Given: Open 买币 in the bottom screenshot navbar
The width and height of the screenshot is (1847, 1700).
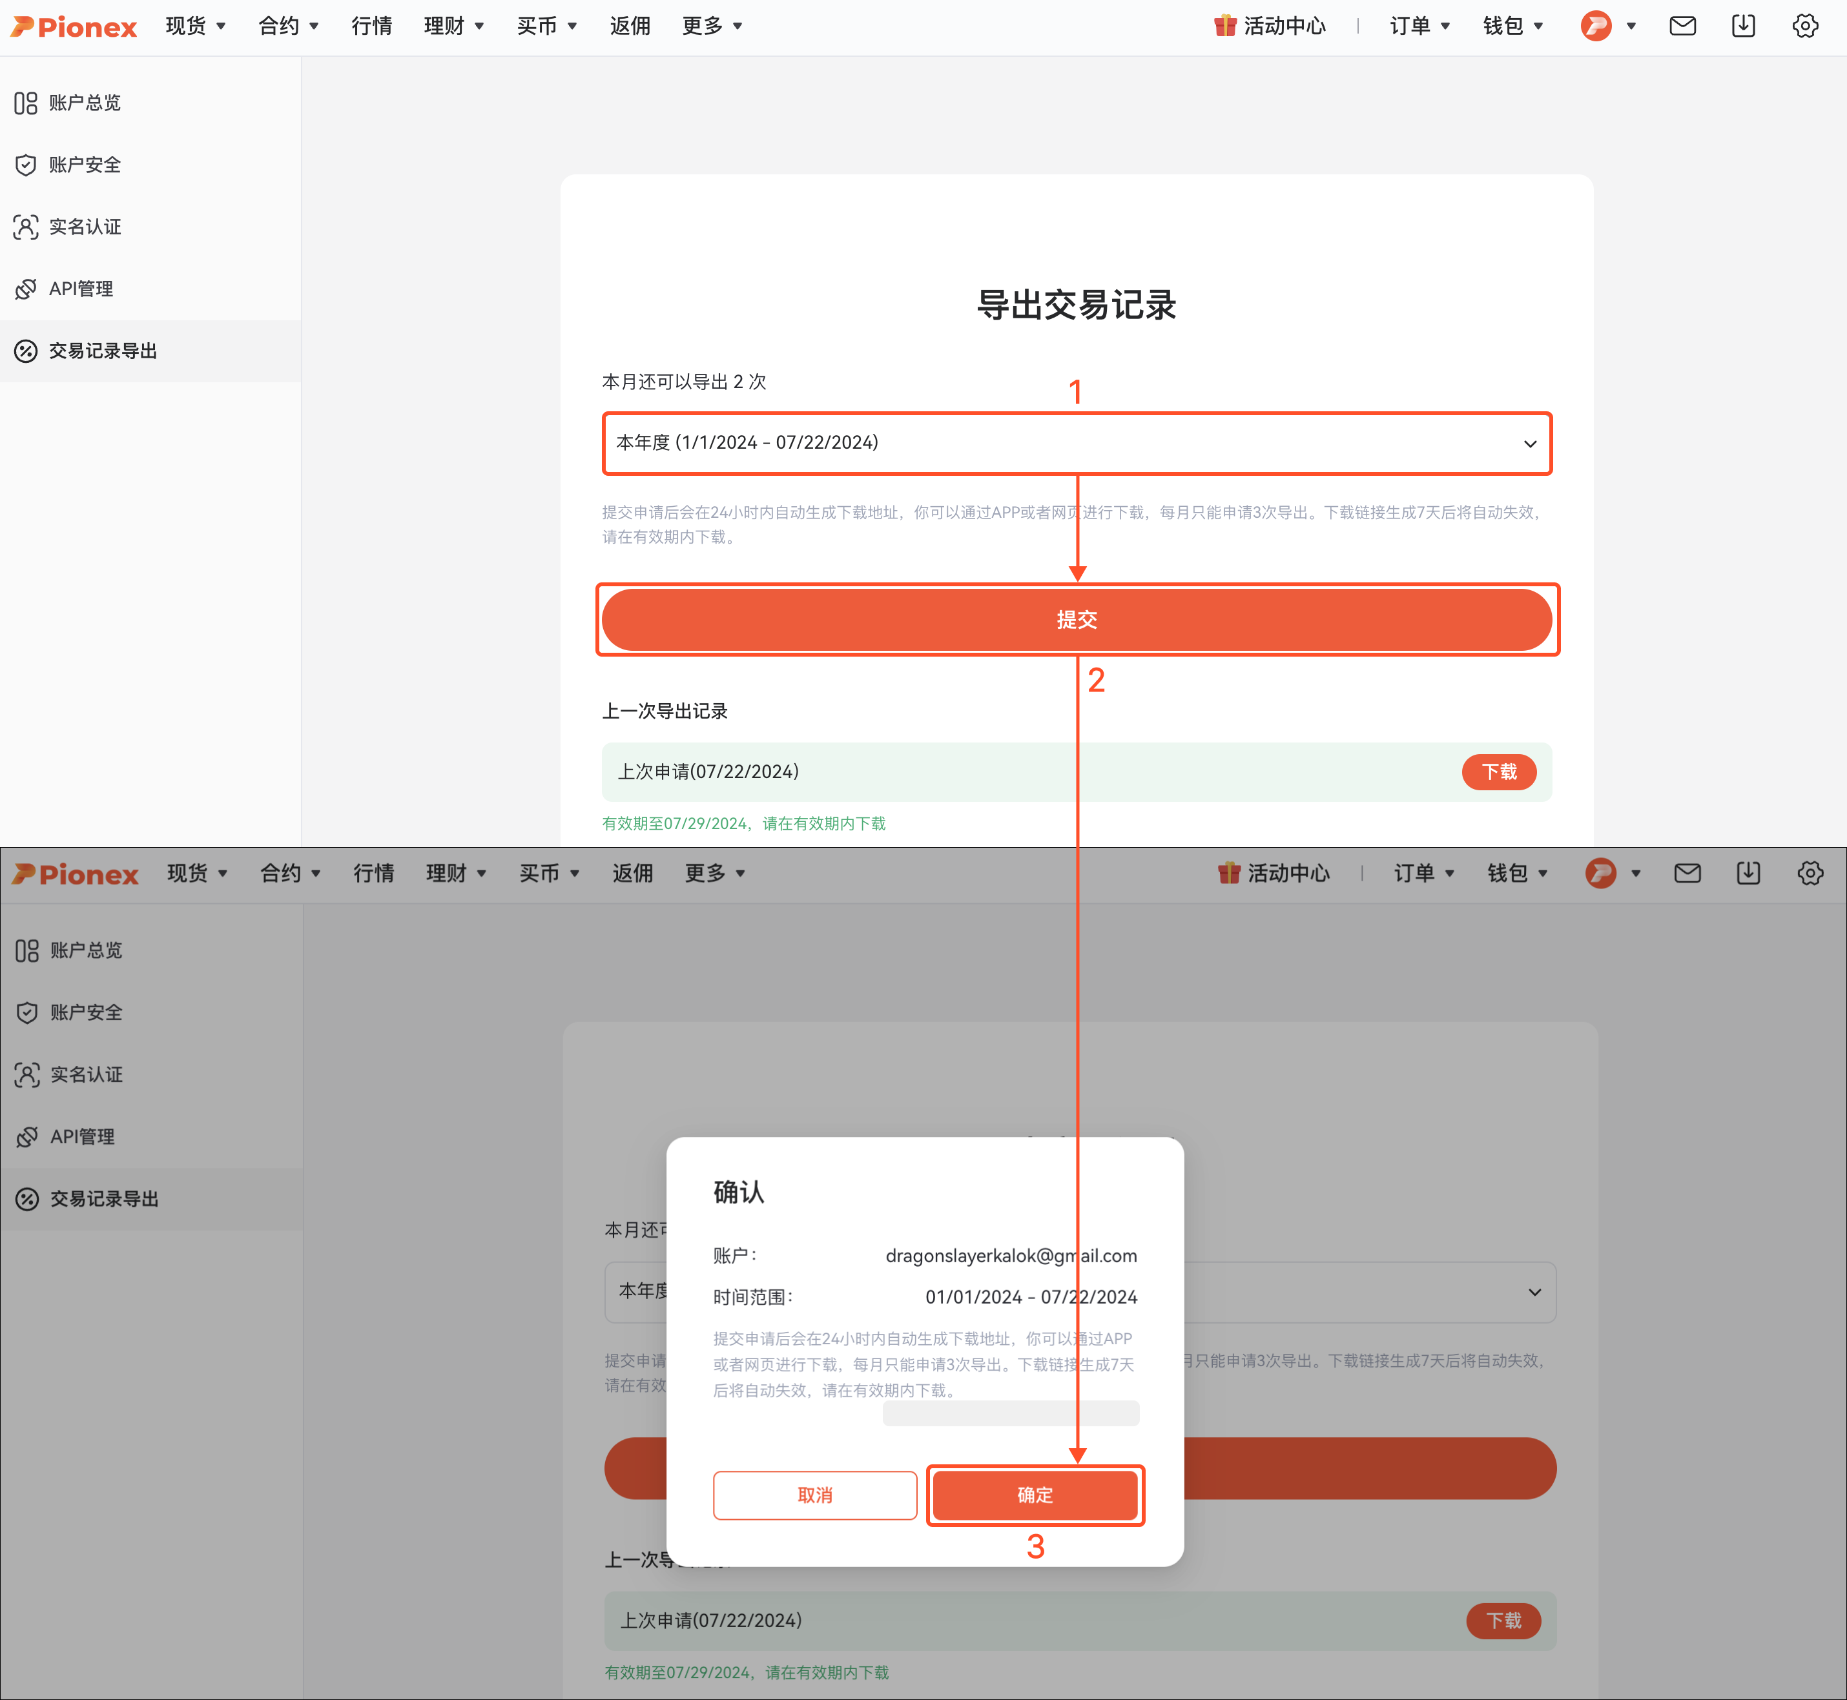Looking at the screenshot, I should (550, 873).
